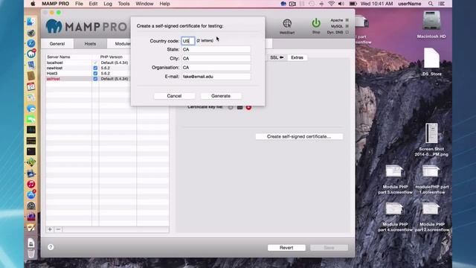Open help with the question mark icon
The height and width of the screenshot is (268, 476).
[51, 247]
